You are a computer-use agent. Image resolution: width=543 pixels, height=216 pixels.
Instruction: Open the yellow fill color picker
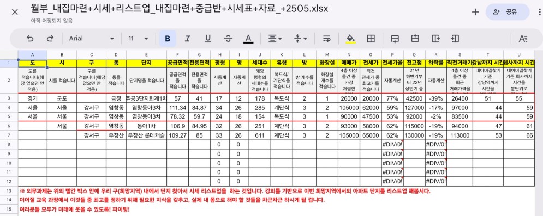[x=351, y=39]
